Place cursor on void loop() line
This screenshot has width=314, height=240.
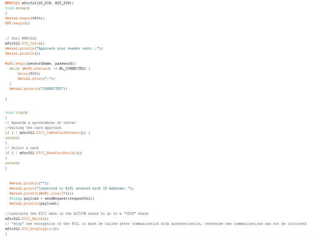click(16, 113)
